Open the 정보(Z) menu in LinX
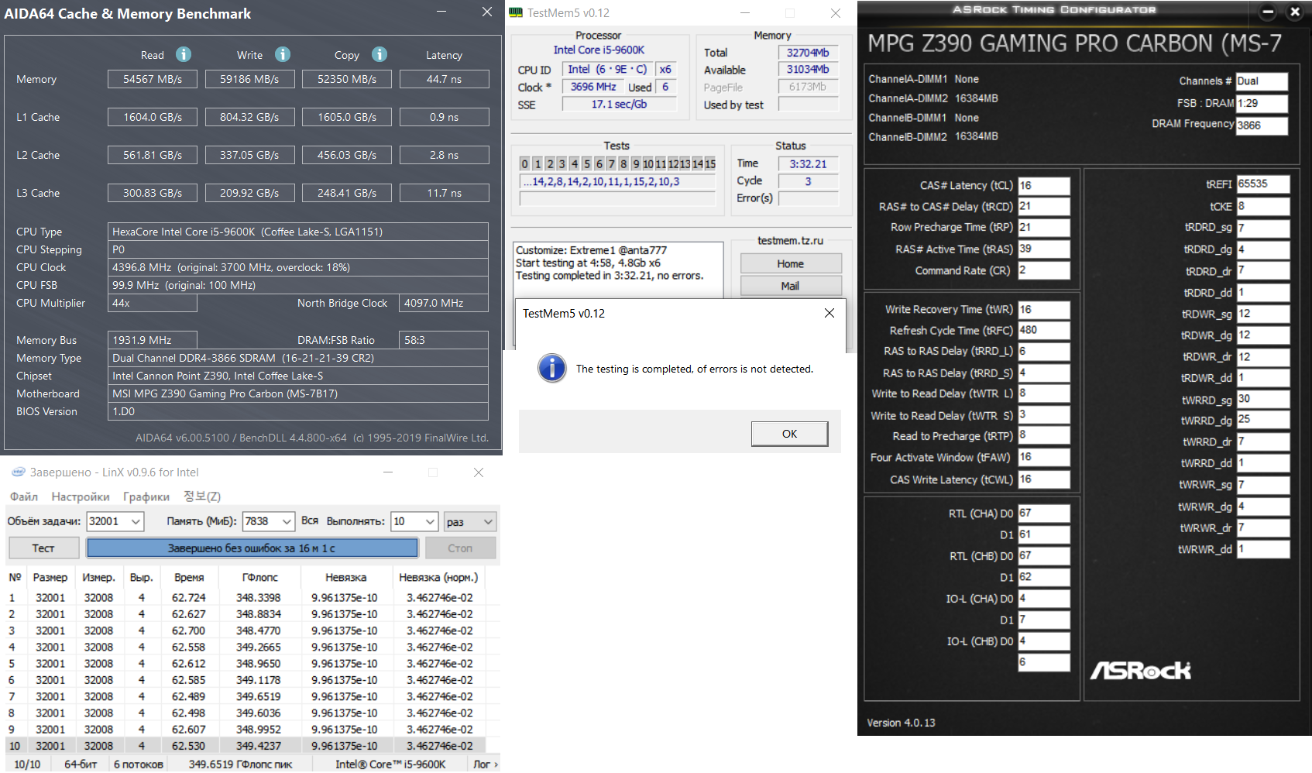1312x773 pixels. (x=202, y=496)
